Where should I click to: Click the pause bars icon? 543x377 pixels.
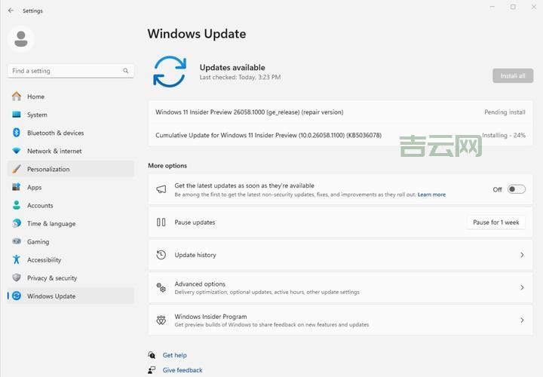(x=161, y=222)
